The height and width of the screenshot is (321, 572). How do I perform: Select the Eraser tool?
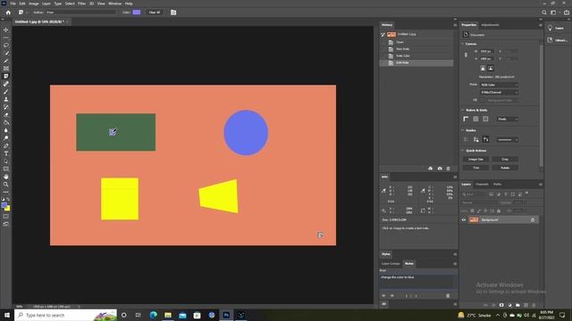[x=6, y=115]
